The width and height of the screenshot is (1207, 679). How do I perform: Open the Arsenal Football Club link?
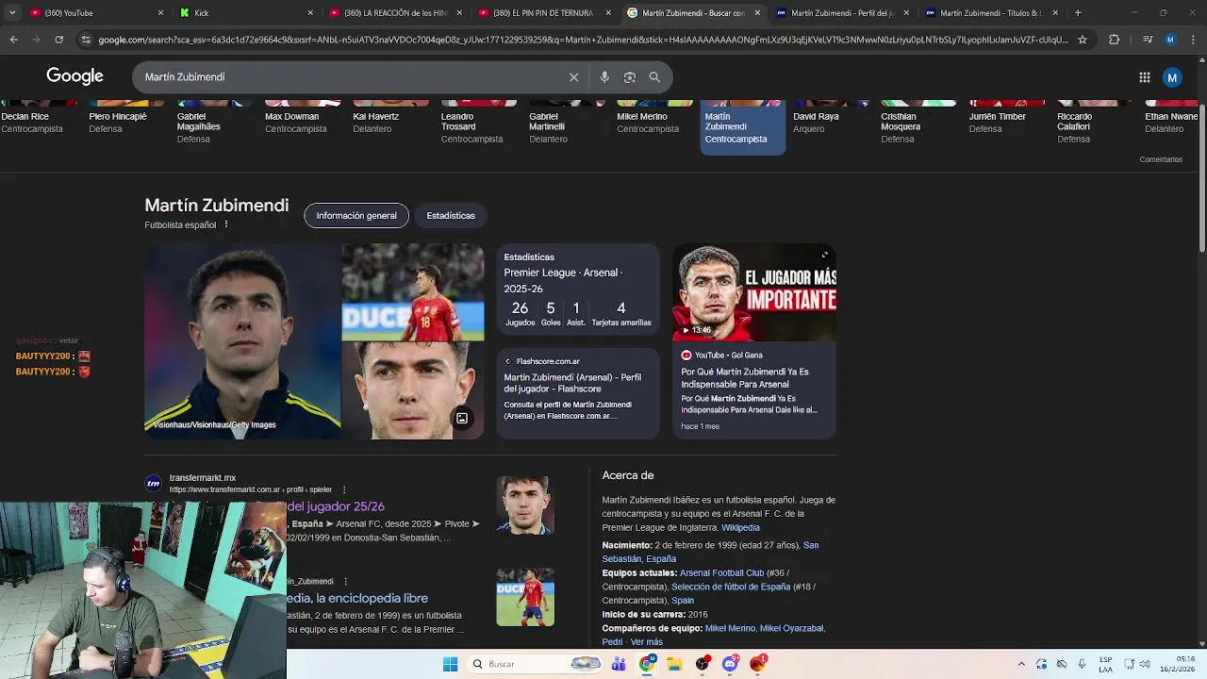click(722, 573)
